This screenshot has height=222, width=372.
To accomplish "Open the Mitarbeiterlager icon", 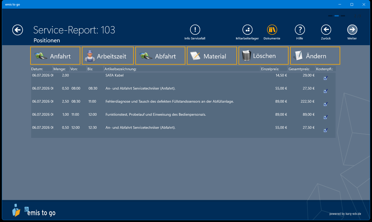I will pyautogui.click(x=247, y=30).
